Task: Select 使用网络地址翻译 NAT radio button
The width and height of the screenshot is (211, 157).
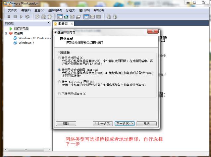Action: [59, 70]
